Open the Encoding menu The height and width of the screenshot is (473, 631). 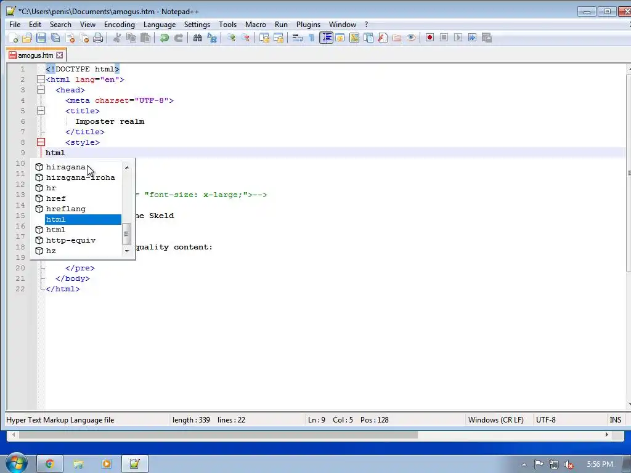pyautogui.click(x=120, y=25)
